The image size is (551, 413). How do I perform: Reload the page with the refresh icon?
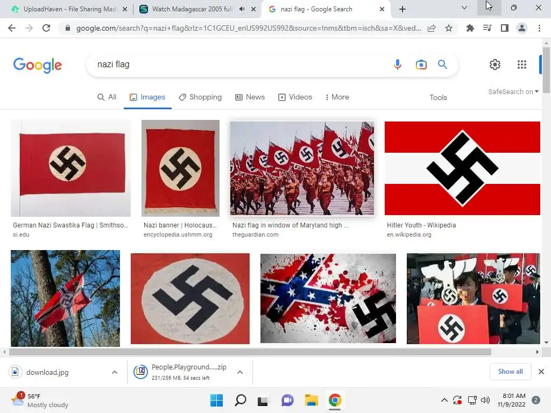coord(46,28)
